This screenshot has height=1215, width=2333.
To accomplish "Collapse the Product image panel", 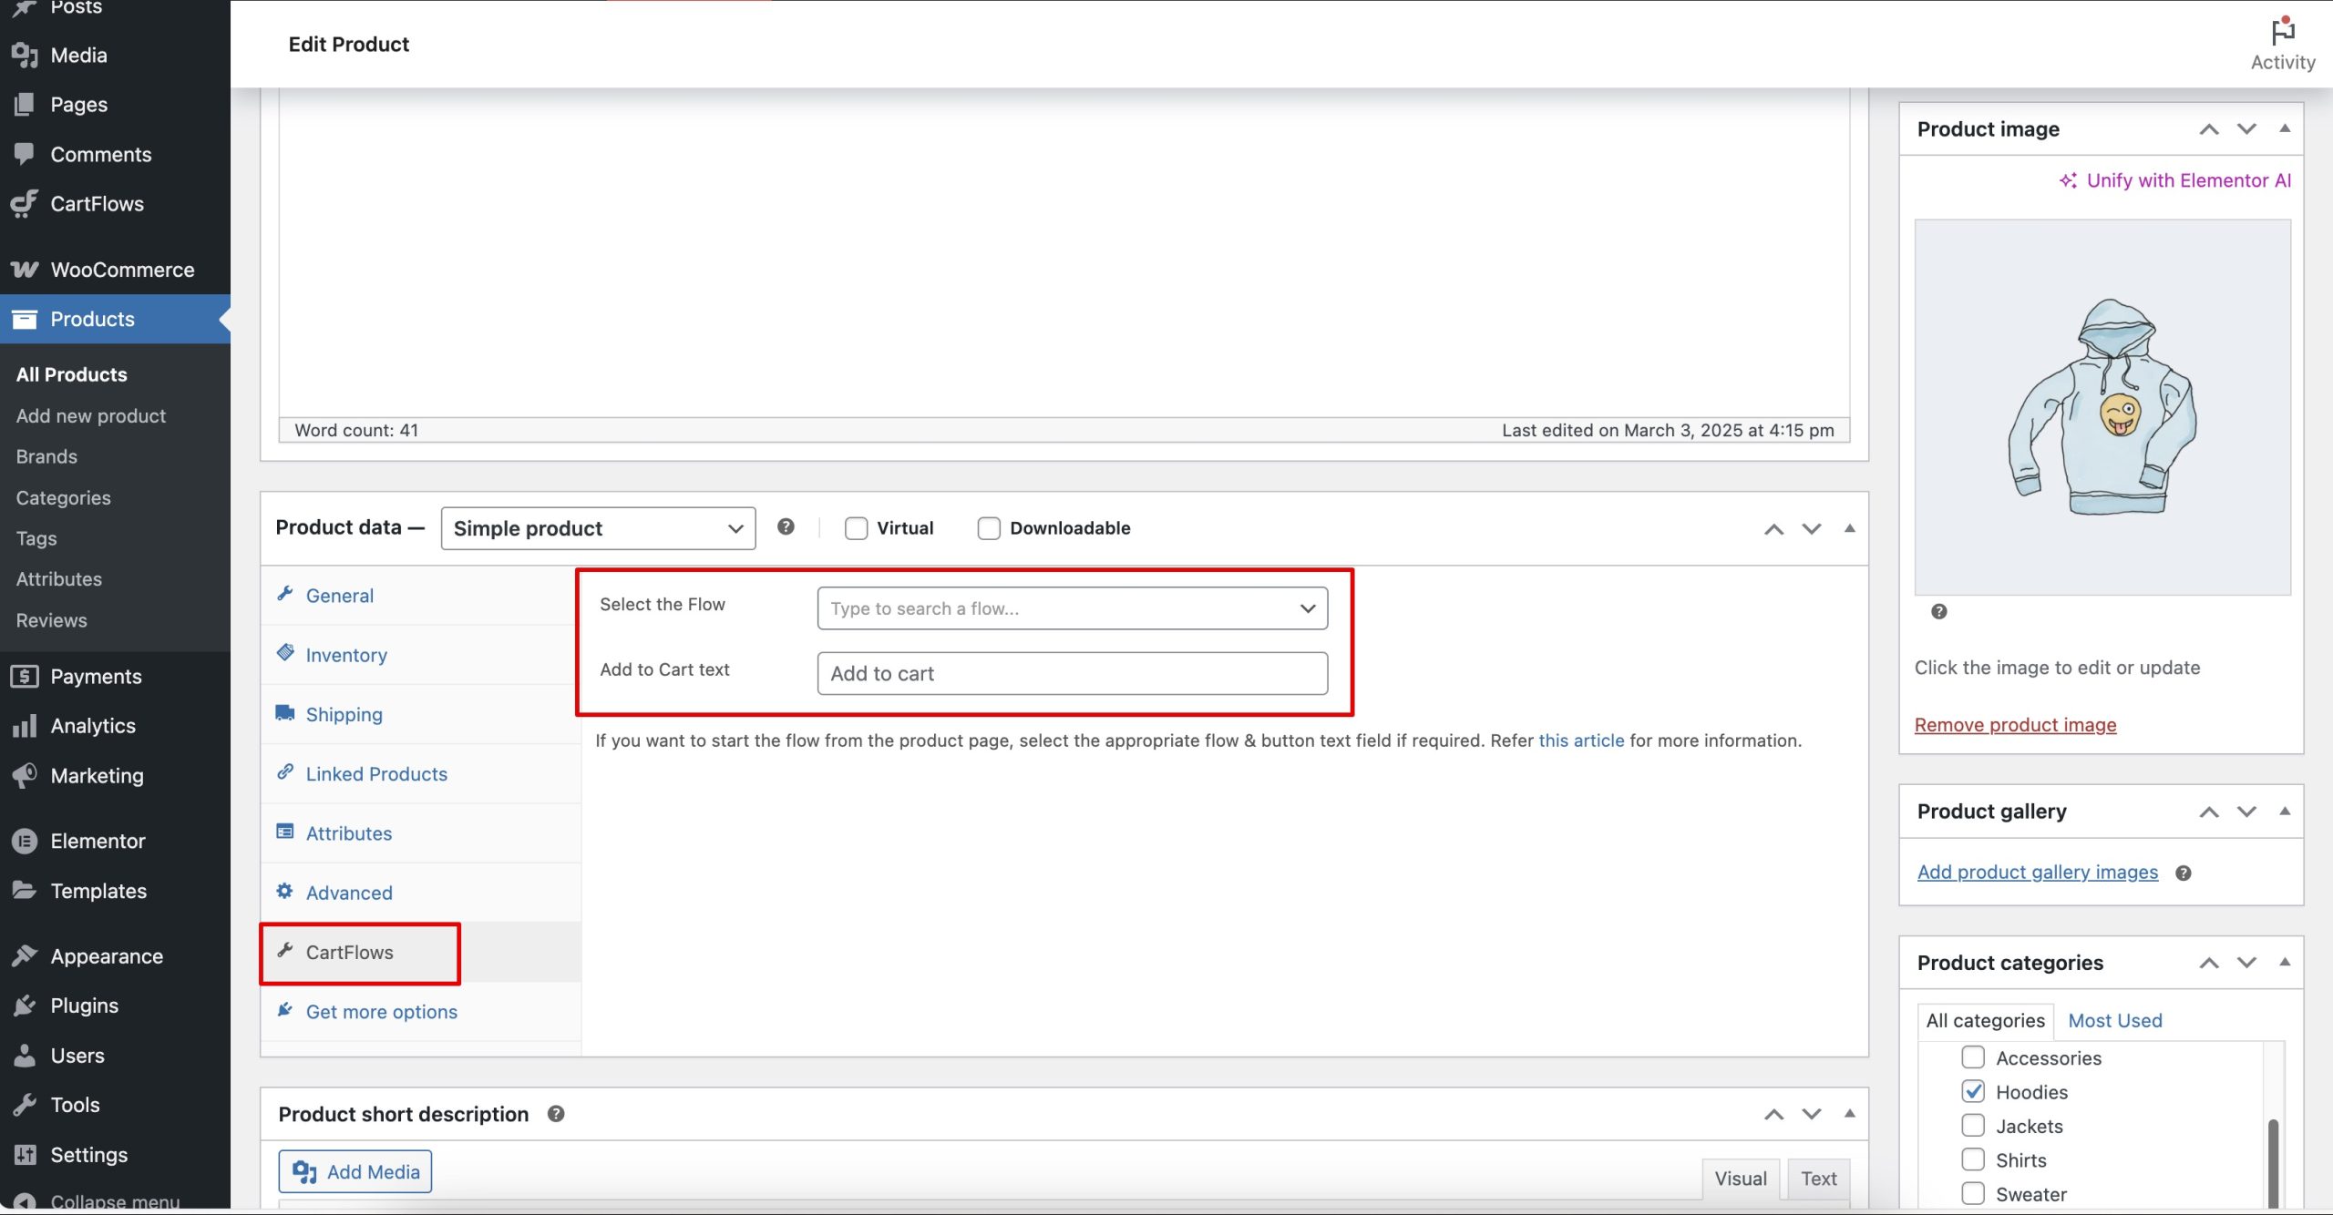I will pyautogui.click(x=2285, y=128).
